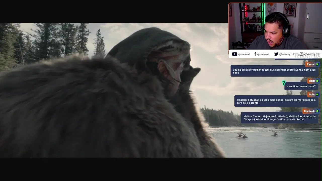Select username Zynmh in chat

(x=311, y=64)
